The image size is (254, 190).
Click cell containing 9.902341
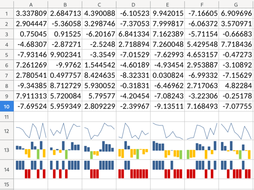pos(65,55)
